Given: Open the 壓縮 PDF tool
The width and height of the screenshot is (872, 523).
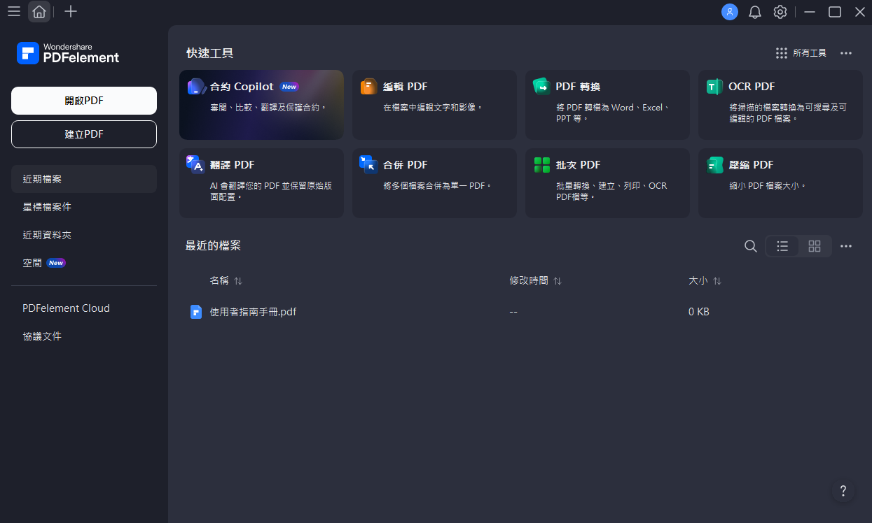Looking at the screenshot, I should [780, 183].
